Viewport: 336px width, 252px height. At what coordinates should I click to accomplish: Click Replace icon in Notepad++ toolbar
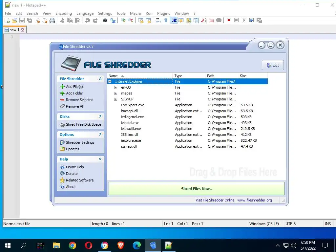point(113,20)
